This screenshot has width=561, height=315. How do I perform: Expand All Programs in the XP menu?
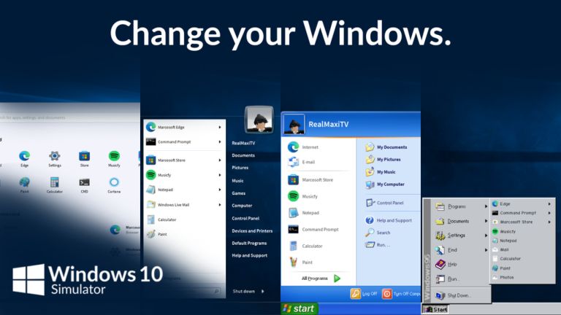point(321,279)
